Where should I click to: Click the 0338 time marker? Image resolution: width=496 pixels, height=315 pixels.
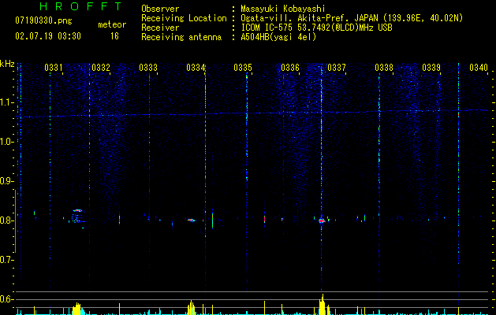(384, 68)
